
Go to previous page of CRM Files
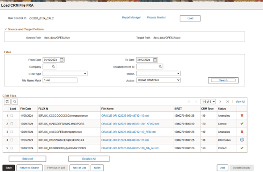pos(196,101)
